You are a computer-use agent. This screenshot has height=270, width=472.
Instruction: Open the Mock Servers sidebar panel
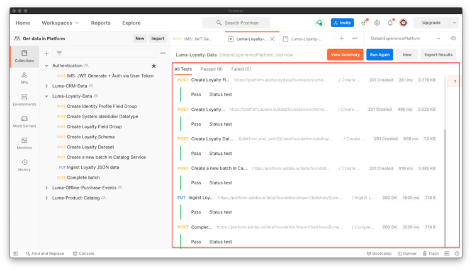(25, 122)
